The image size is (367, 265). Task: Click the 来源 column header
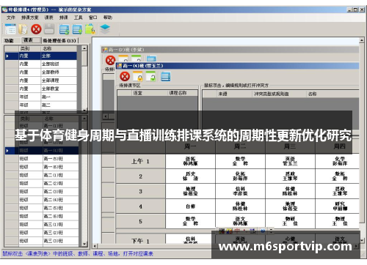(235, 94)
